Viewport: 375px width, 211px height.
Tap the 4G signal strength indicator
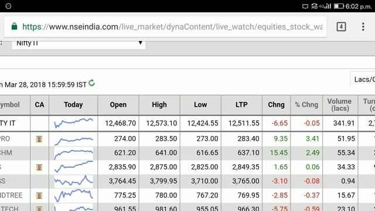(325, 6)
